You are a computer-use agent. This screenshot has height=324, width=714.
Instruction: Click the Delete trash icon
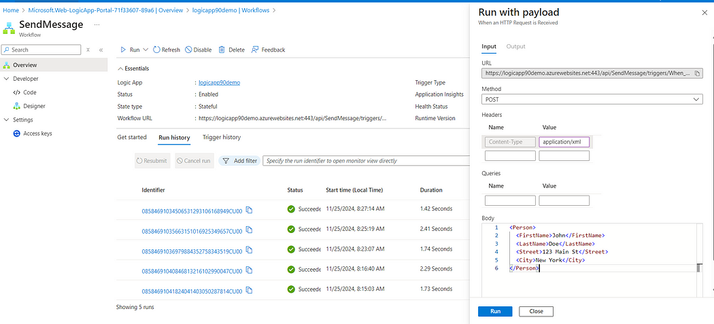click(222, 50)
